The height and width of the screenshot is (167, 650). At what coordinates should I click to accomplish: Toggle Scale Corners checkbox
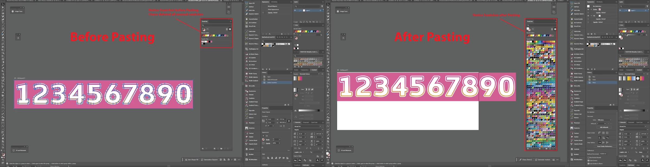coord(589,161)
